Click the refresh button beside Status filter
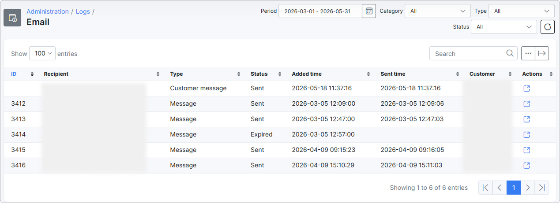Image resolution: width=560 pixels, height=203 pixels. (x=548, y=27)
